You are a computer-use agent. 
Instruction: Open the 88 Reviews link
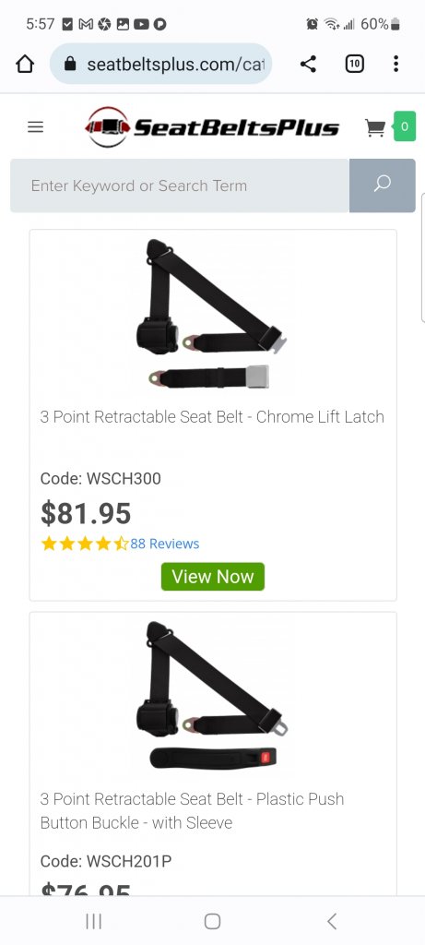(165, 544)
